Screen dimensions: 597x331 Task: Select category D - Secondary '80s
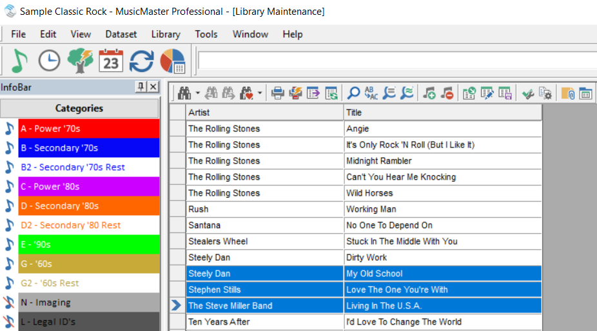coord(89,206)
